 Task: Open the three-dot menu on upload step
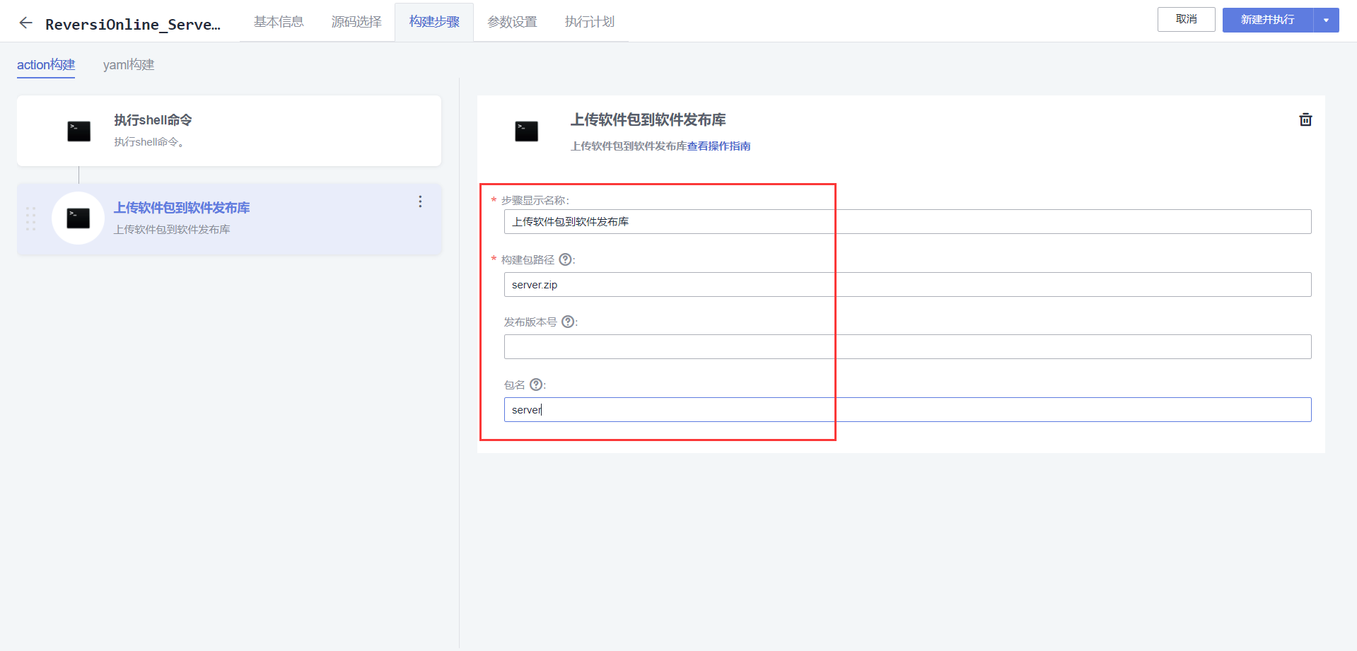420,201
